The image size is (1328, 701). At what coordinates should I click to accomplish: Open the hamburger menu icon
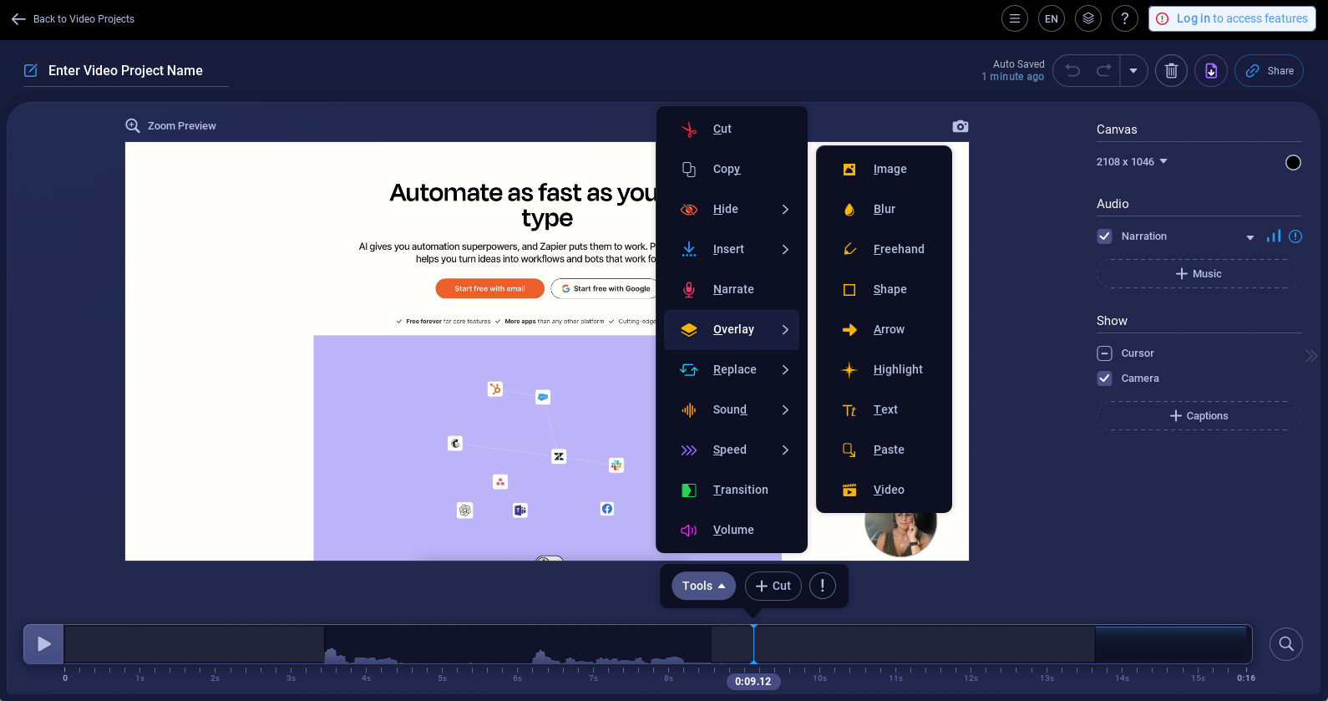click(x=1015, y=18)
